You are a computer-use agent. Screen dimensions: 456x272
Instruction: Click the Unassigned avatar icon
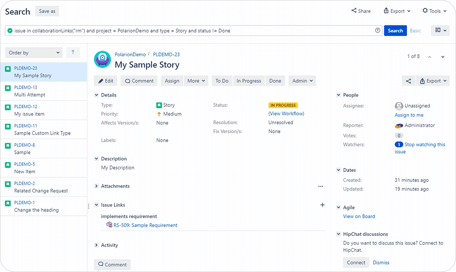399,106
